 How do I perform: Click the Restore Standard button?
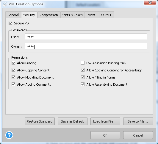click(40, 121)
